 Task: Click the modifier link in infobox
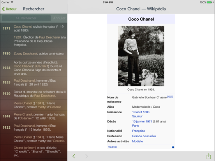(x=112, y=147)
